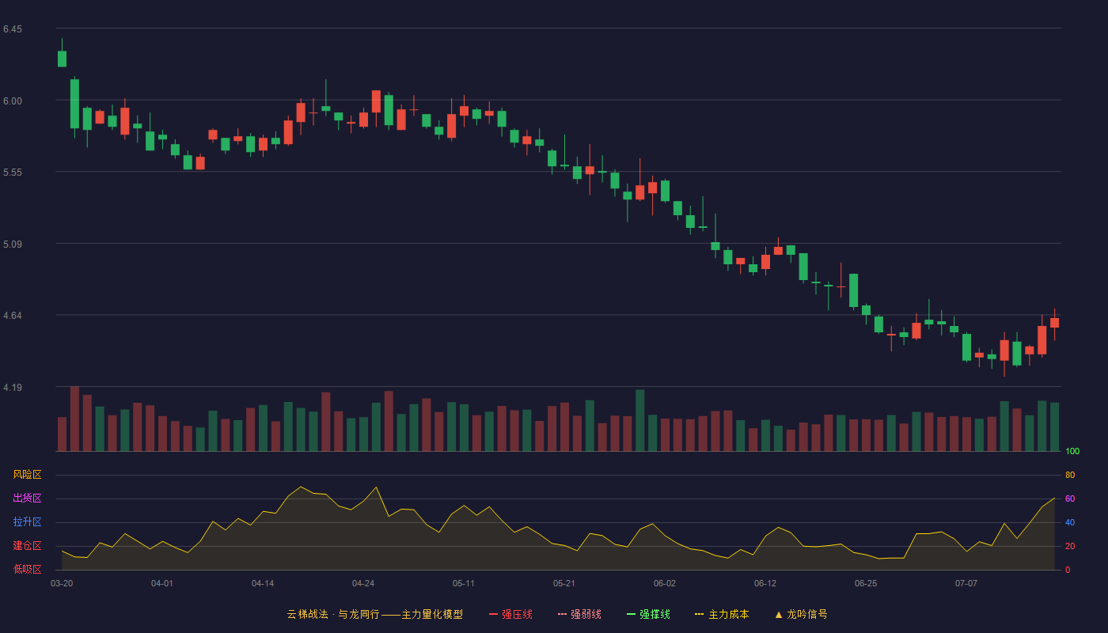This screenshot has height=633, width=1108.
Task: Click the red line icon beside 强压线
Action: coord(494,614)
